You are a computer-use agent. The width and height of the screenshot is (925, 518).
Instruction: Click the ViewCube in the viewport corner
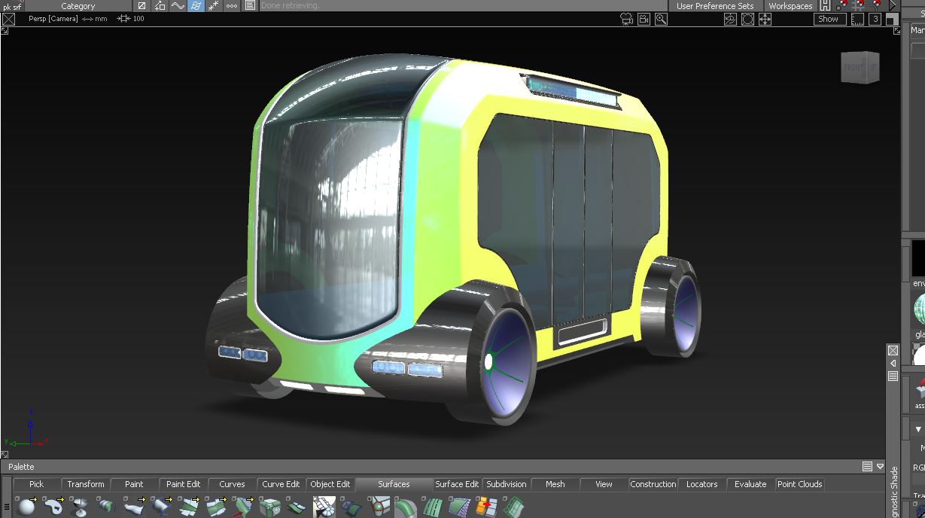860,68
